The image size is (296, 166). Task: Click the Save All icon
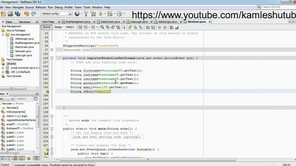coord(18,14)
